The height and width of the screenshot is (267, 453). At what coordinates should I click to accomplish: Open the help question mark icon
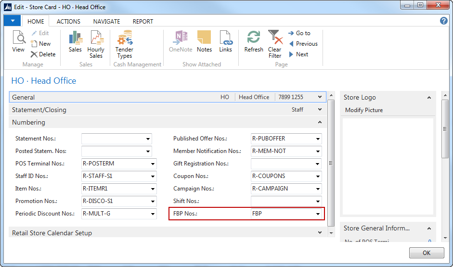pyautogui.click(x=444, y=21)
